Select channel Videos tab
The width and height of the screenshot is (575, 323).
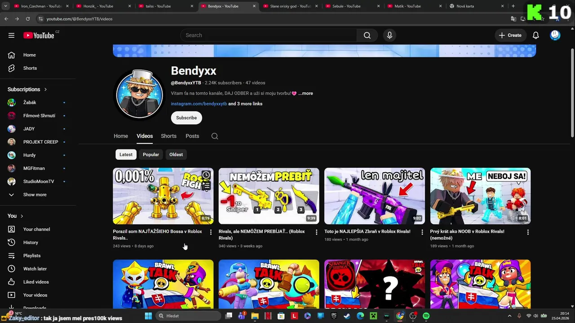tap(145, 136)
